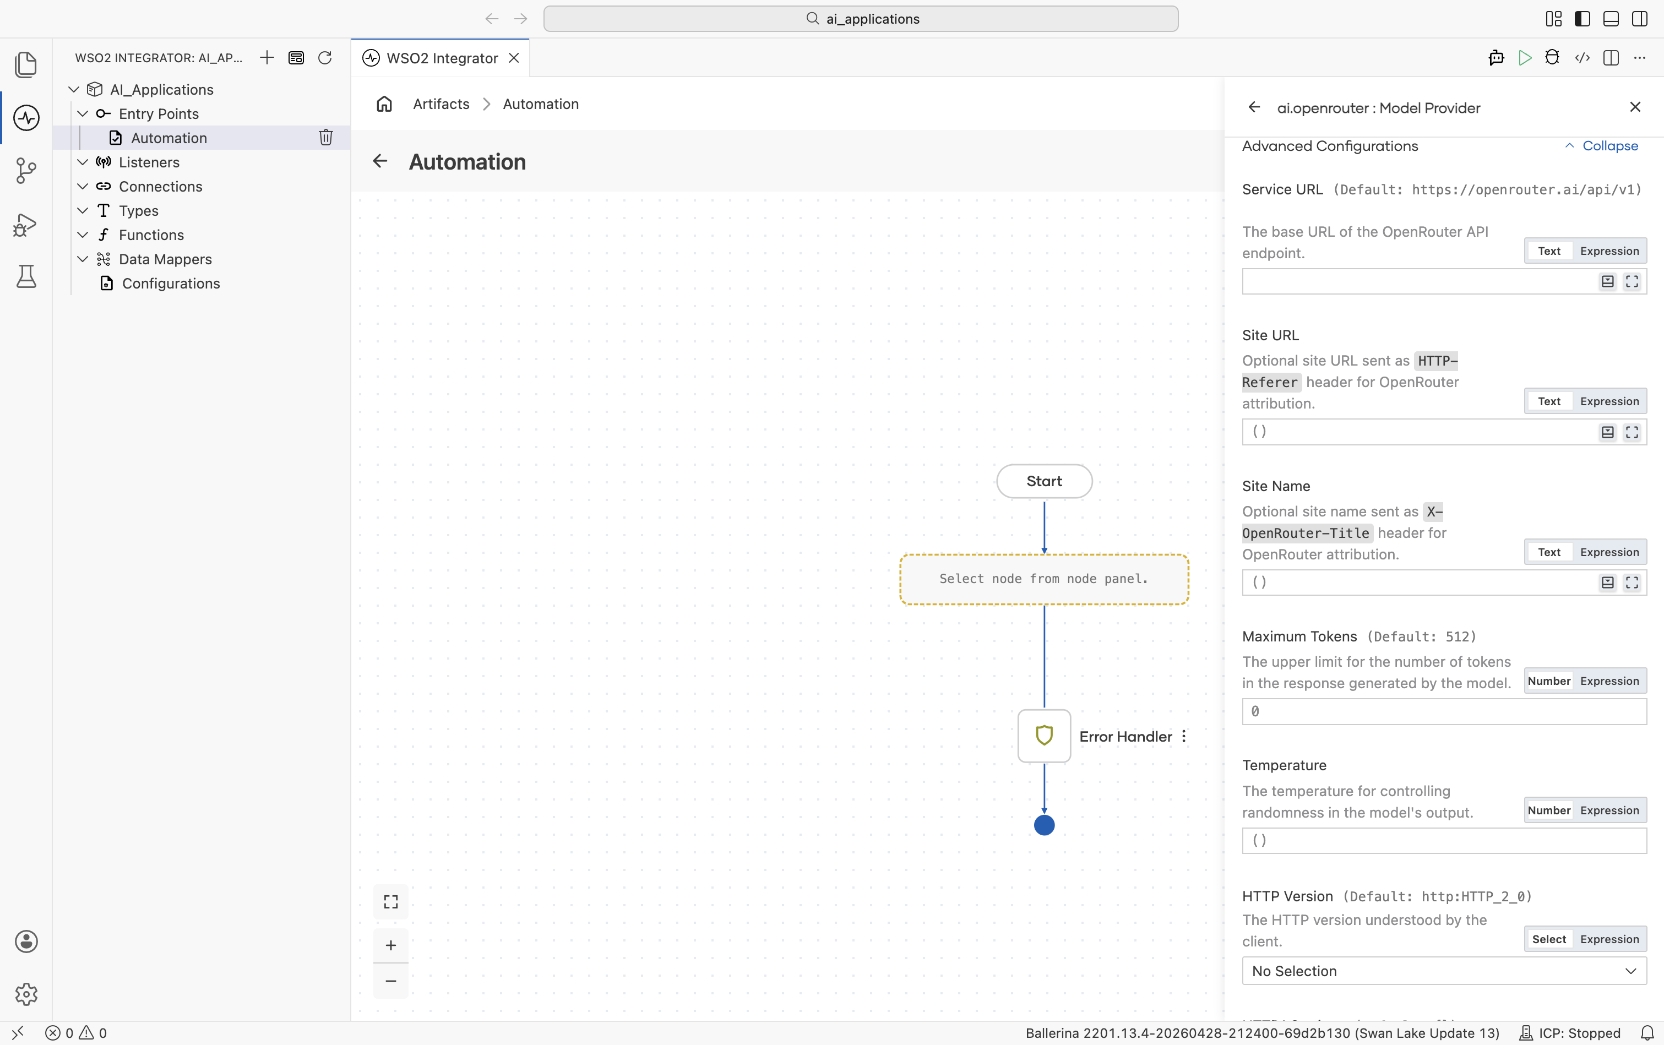The height and width of the screenshot is (1045, 1664).
Task: Click the refresh icon in integrator header
Action: pyautogui.click(x=325, y=57)
